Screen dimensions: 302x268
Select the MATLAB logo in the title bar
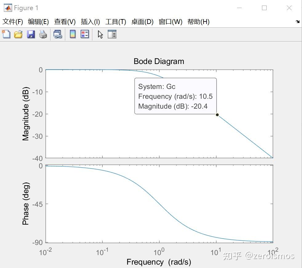tap(7, 7)
